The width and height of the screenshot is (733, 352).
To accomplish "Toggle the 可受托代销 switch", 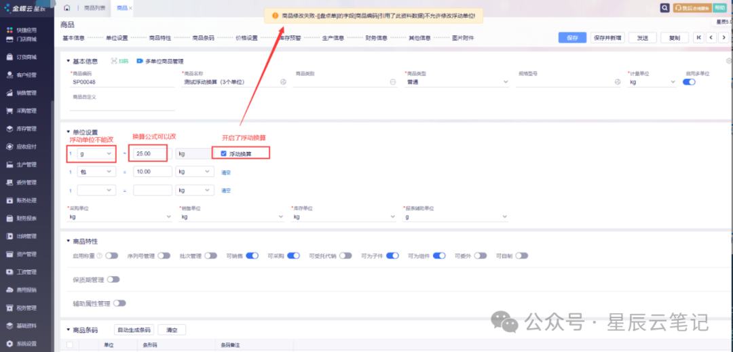I will tap(345, 256).
